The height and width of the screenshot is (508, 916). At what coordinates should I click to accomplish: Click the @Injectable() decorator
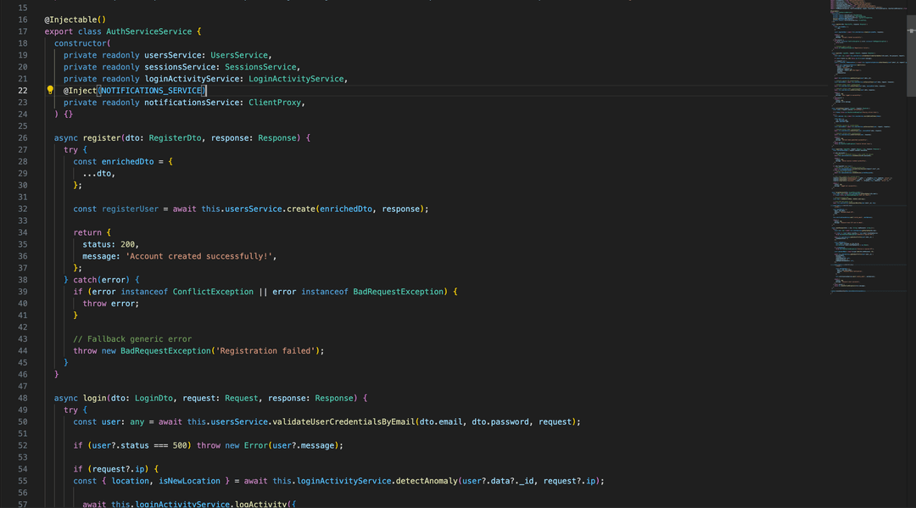pos(75,20)
